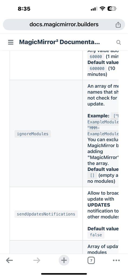Open the three-dots more options menu
Screen dimensions: 128x277
116,260
